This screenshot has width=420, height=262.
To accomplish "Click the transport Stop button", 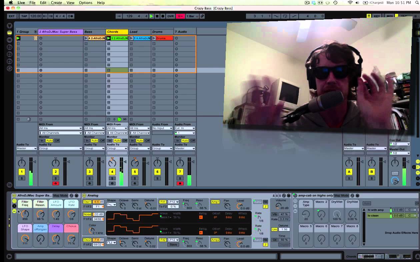I will coord(157,16).
